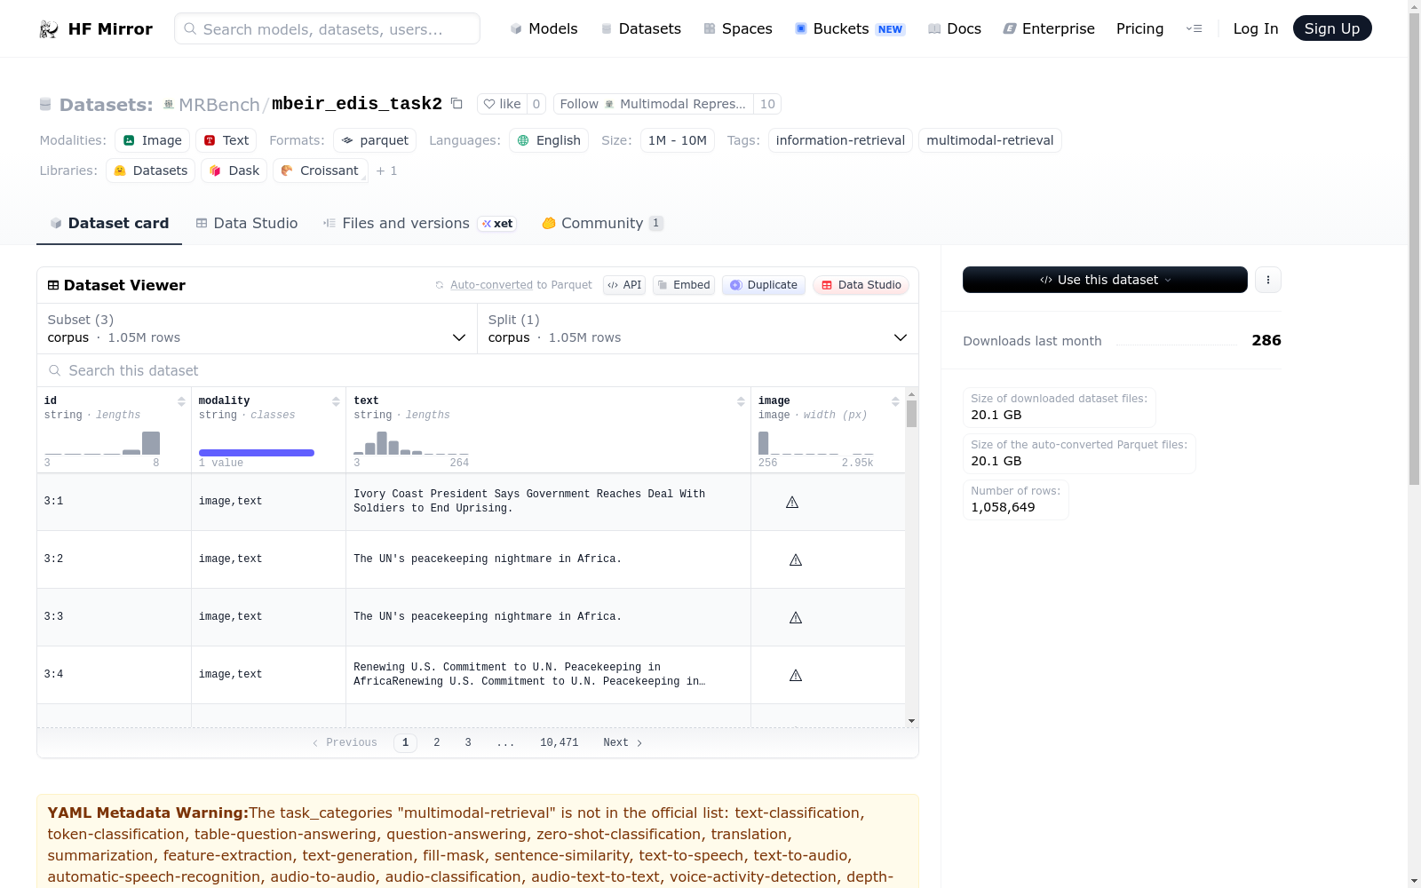Open the more-navigation menu icon in header

click(x=1194, y=28)
